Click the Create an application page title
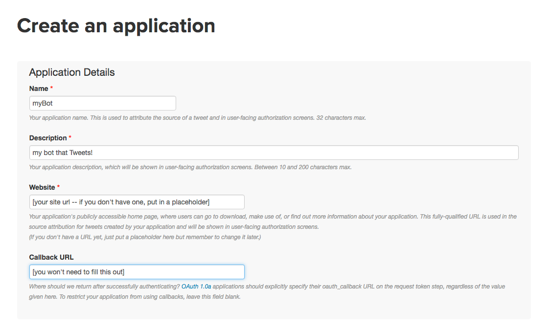Image resolution: width=552 pixels, height=333 pixels. [x=116, y=25]
